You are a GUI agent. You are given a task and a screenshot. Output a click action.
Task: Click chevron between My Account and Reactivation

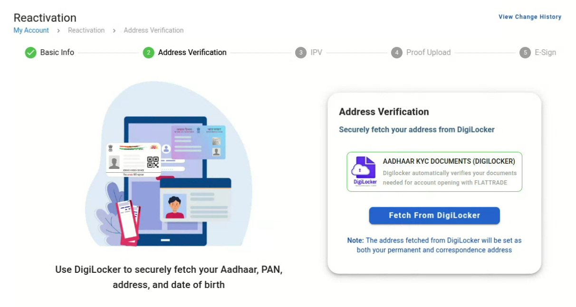click(58, 30)
